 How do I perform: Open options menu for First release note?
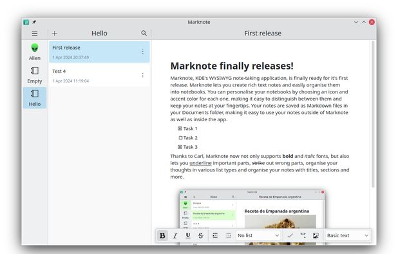tap(143, 52)
